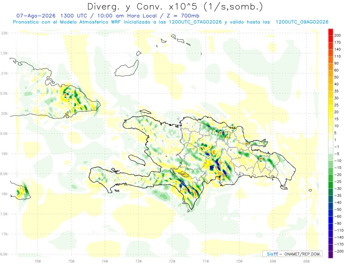Viewport: 344px width, 265px height.
Task: Click the positive '170' color scale value
Action: (338, 42)
